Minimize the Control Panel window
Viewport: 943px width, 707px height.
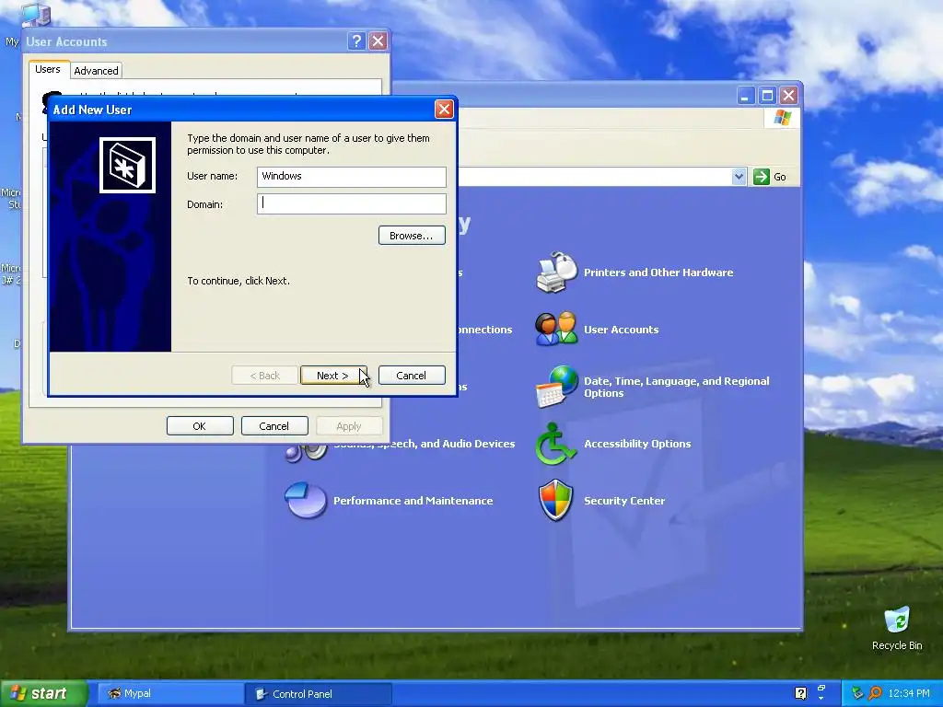click(746, 96)
